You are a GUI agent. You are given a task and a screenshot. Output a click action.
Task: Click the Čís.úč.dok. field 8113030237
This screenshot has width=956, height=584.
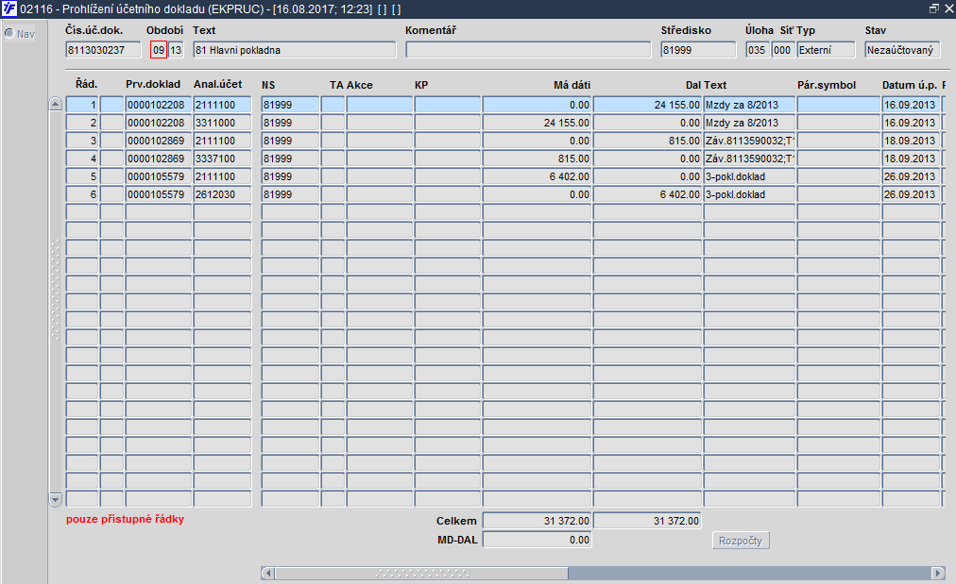pyautogui.click(x=103, y=50)
